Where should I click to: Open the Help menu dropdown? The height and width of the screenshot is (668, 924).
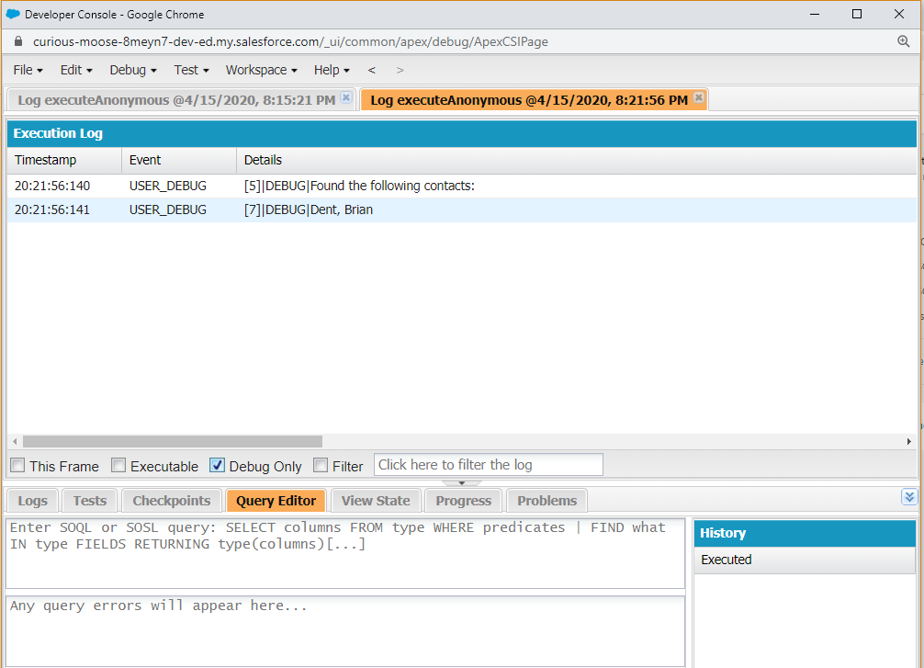(x=332, y=70)
